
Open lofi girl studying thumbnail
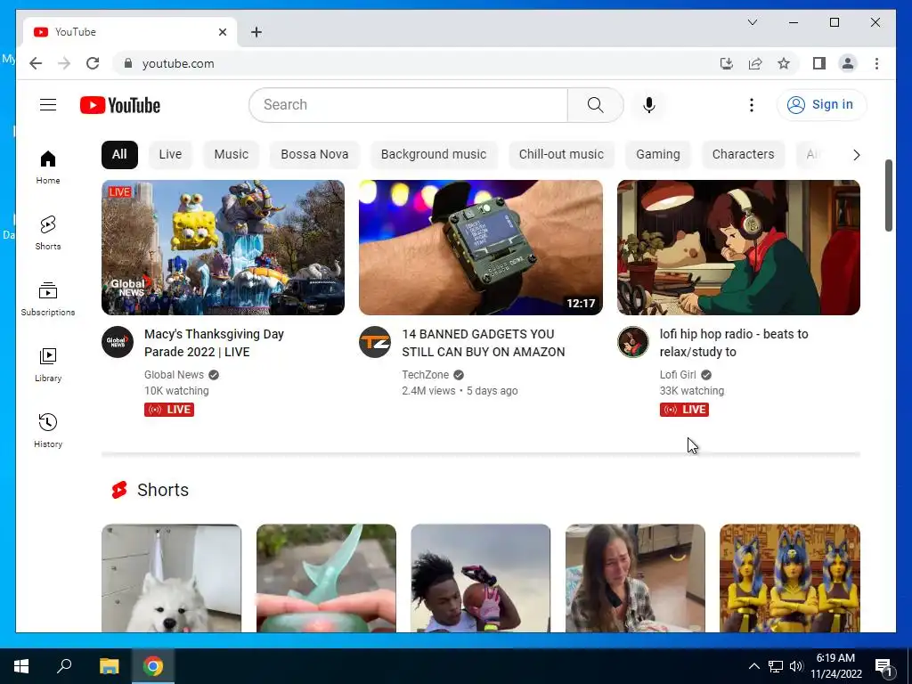(738, 248)
